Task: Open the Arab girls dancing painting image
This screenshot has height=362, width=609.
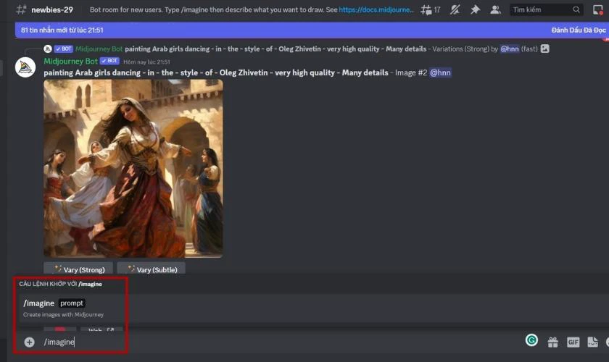Action: click(133, 169)
